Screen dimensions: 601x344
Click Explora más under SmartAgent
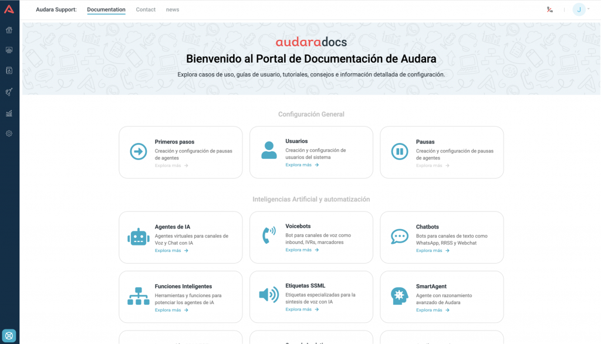(x=433, y=310)
